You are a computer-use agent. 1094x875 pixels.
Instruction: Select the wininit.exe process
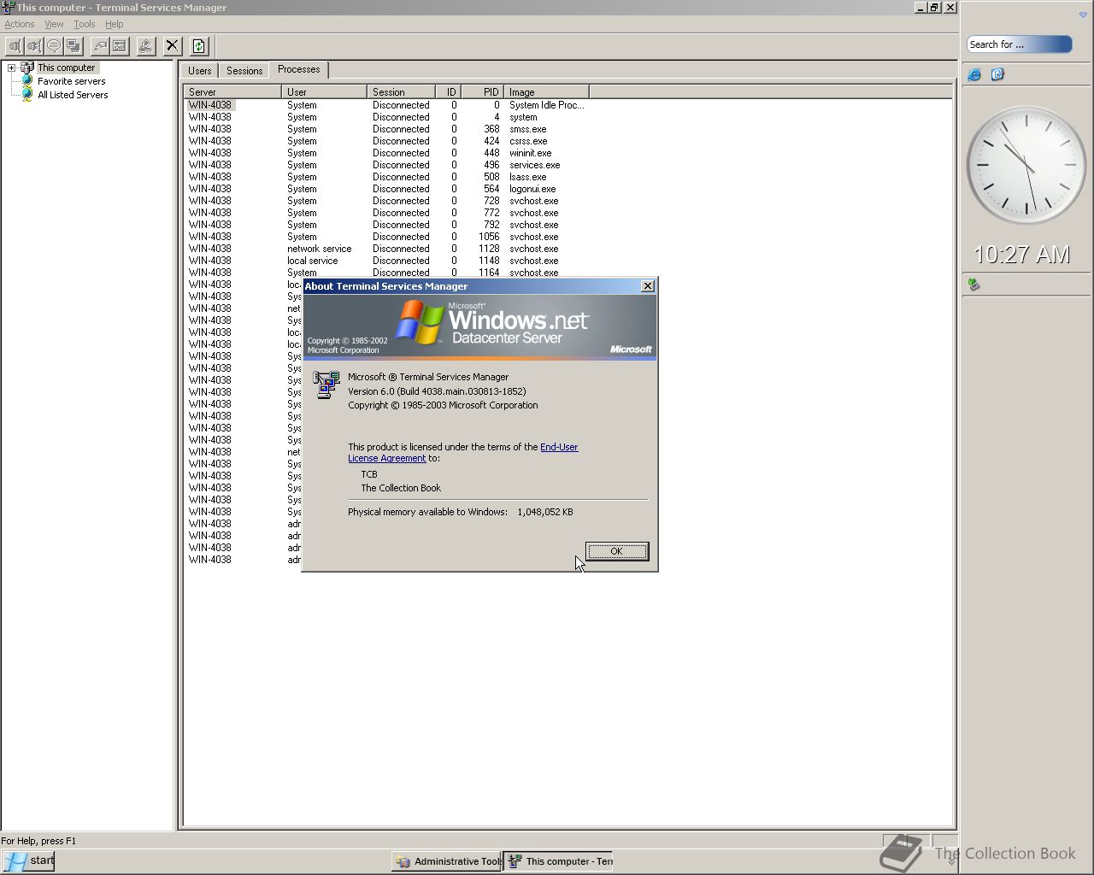[x=386, y=153]
